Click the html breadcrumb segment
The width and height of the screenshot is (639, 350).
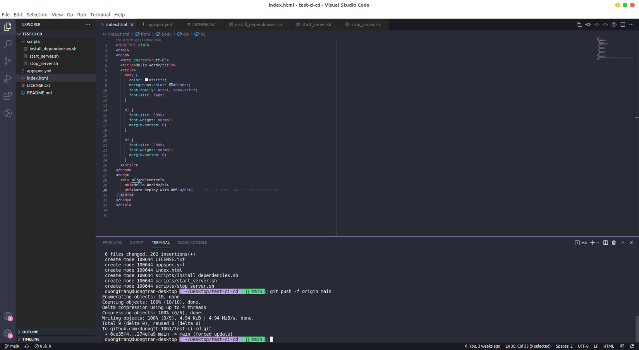pos(143,34)
